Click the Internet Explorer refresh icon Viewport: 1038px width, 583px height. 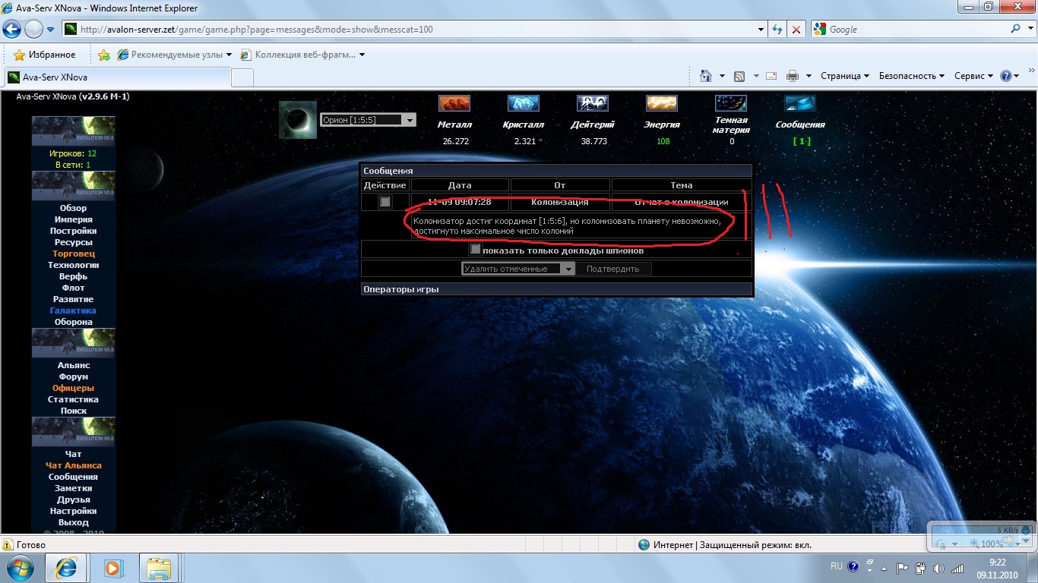(x=777, y=30)
